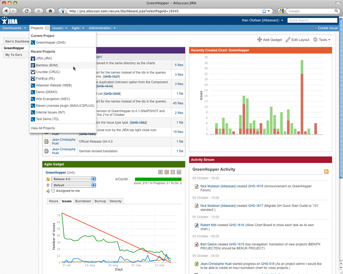Expand the Dashboards menu arrow

[x=25, y=28]
